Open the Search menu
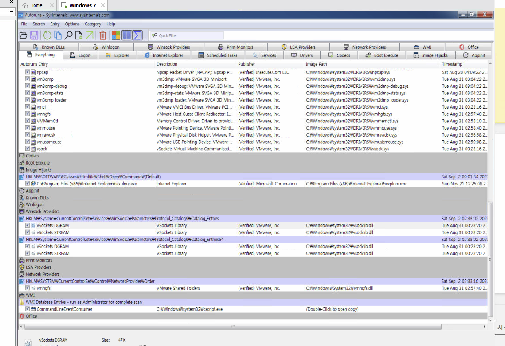 pos(39,24)
